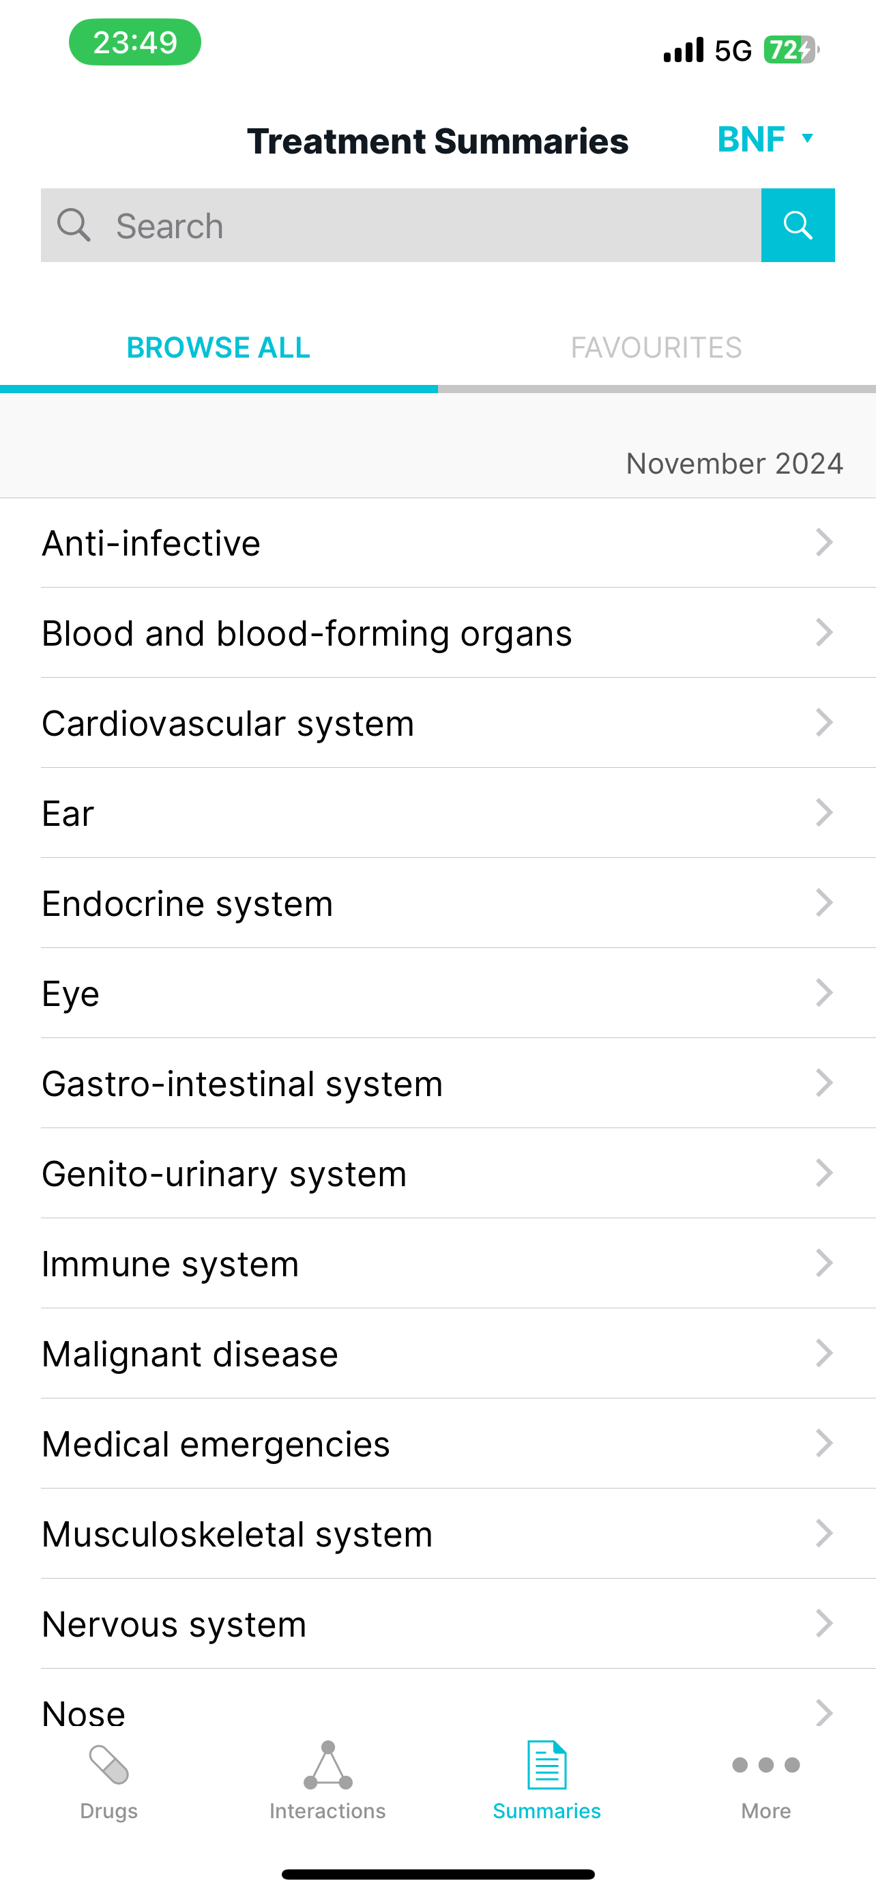Viewport: 876px width, 1896px height.
Task: Tap the battery status icon
Action: tap(791, 50)
